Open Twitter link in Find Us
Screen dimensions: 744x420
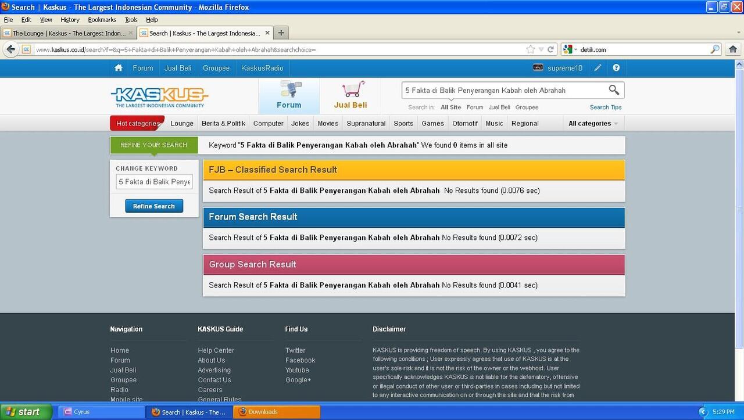coord(295,350)
